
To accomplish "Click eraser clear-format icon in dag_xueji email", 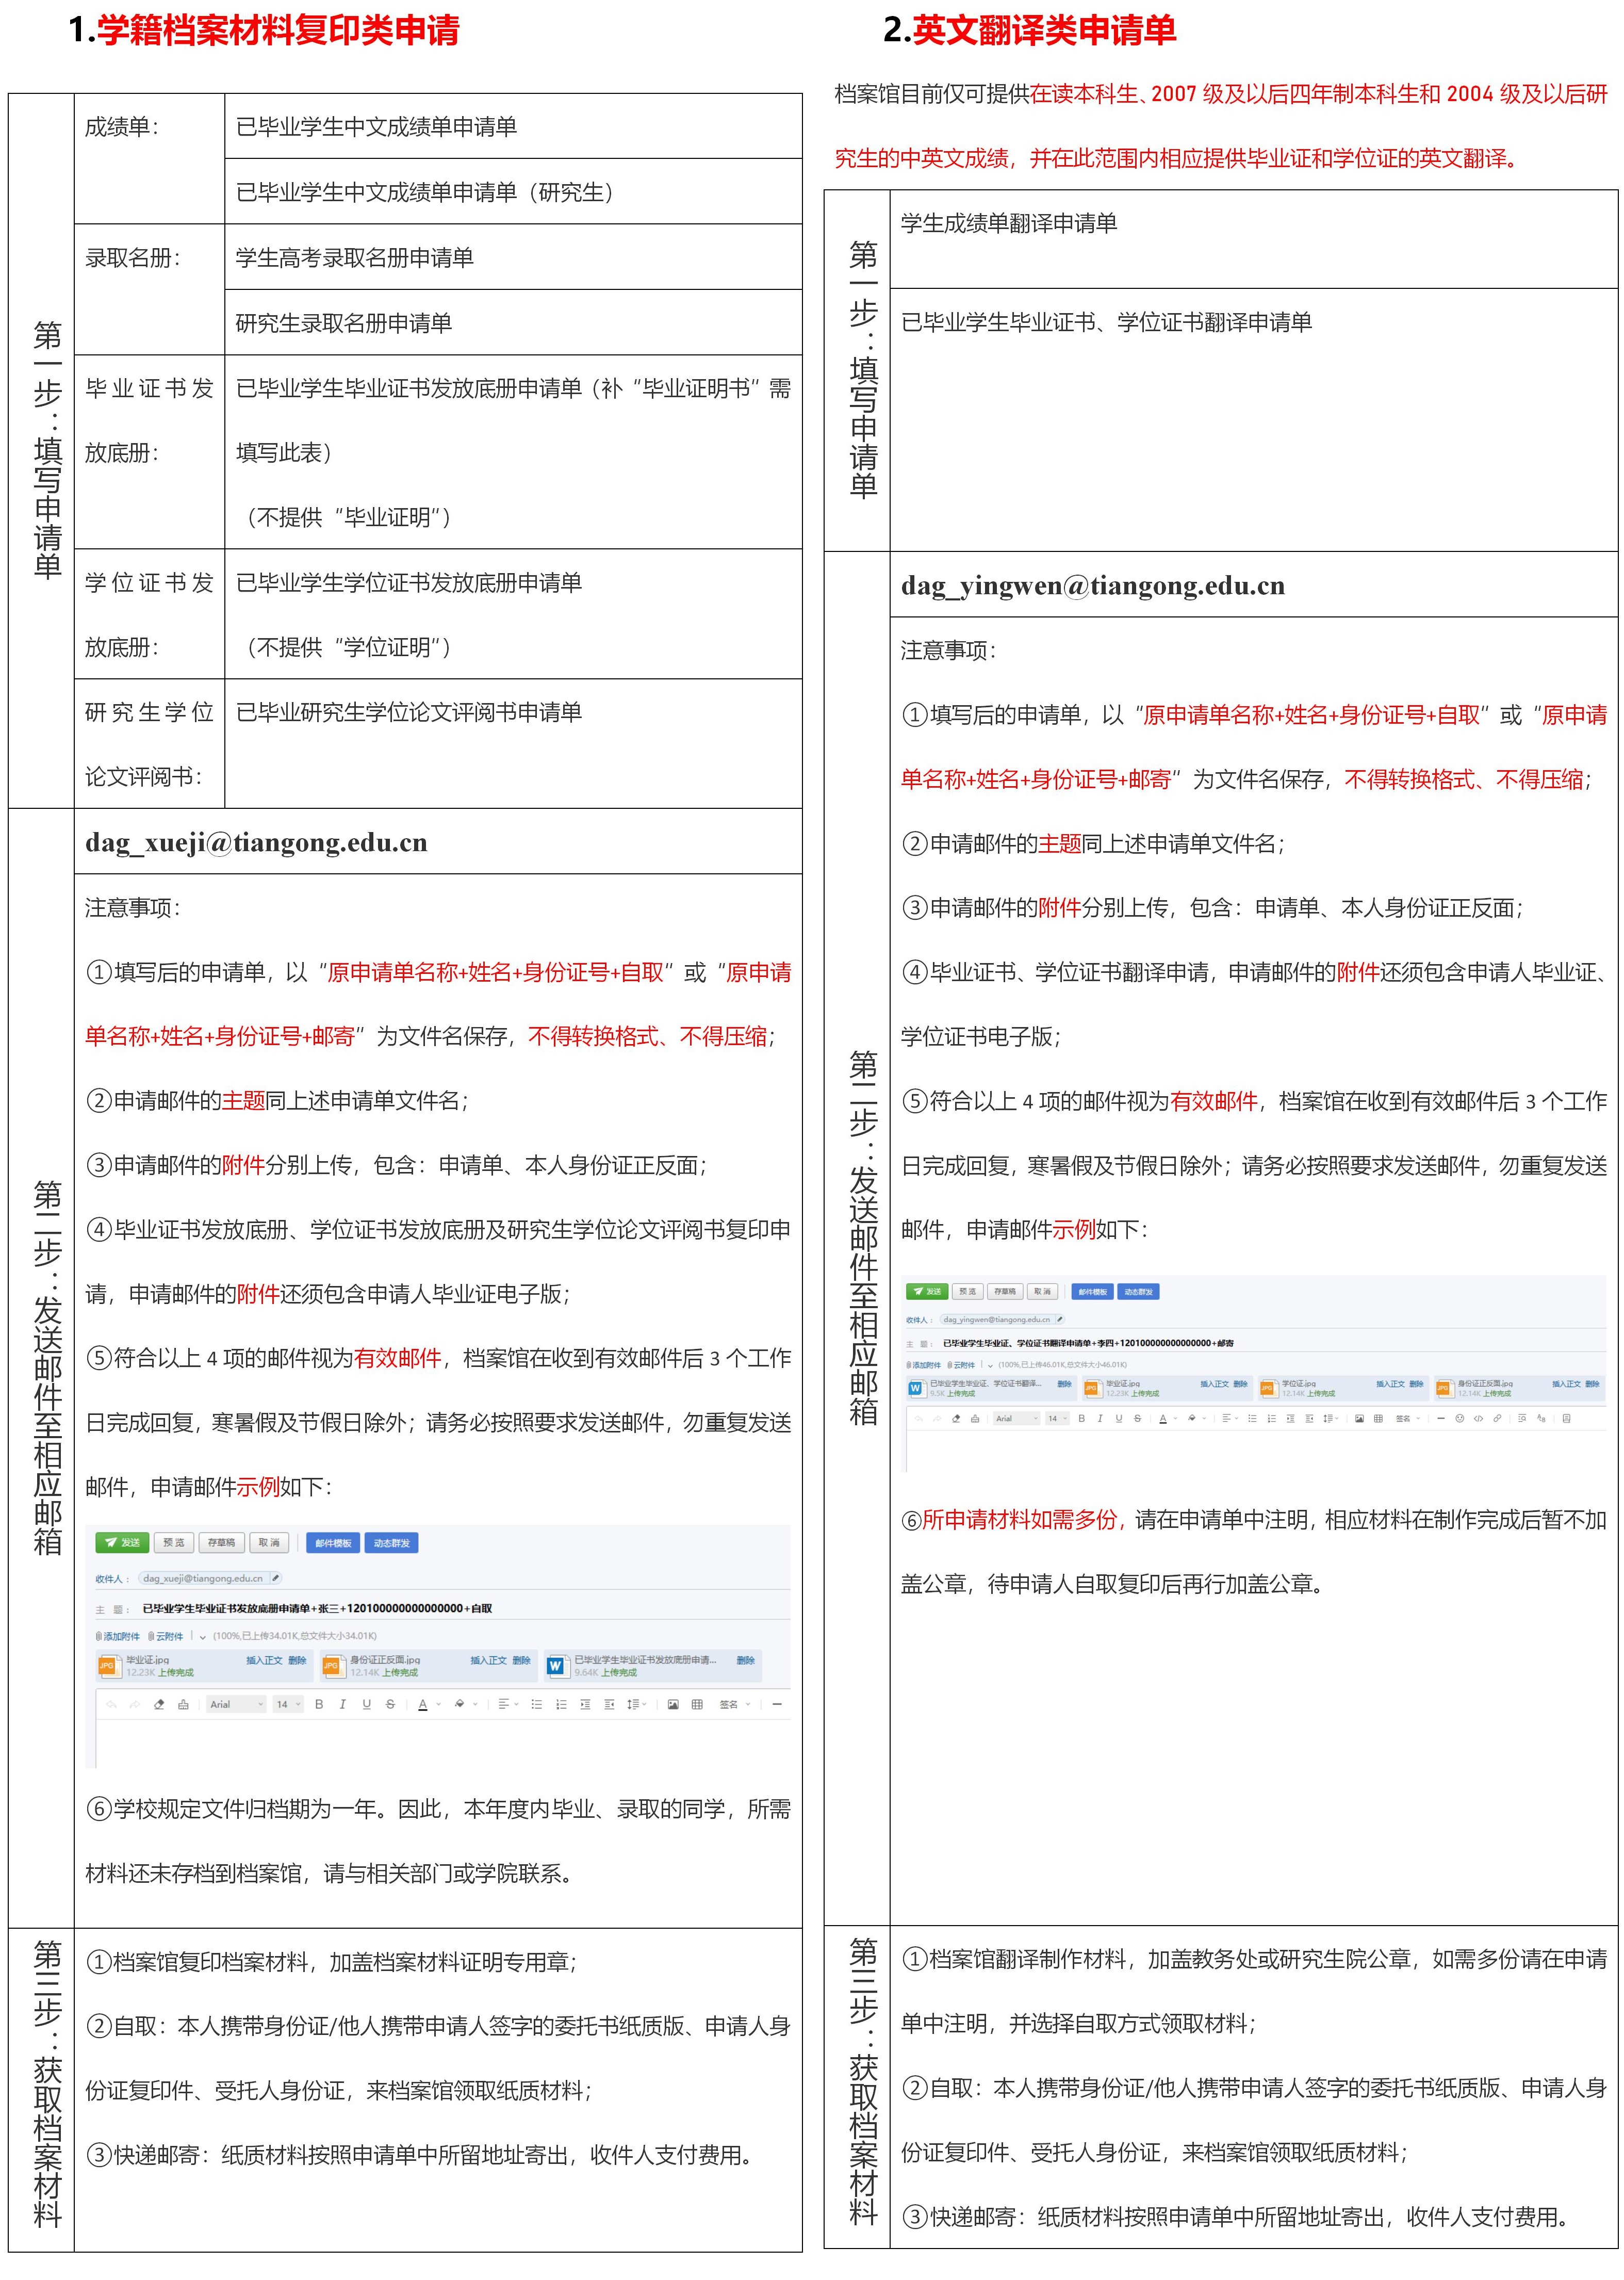I will [159, 1704].
